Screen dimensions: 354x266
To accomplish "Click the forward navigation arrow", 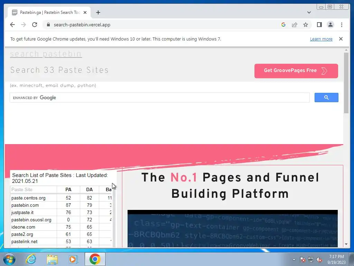I will pos(24,25).
